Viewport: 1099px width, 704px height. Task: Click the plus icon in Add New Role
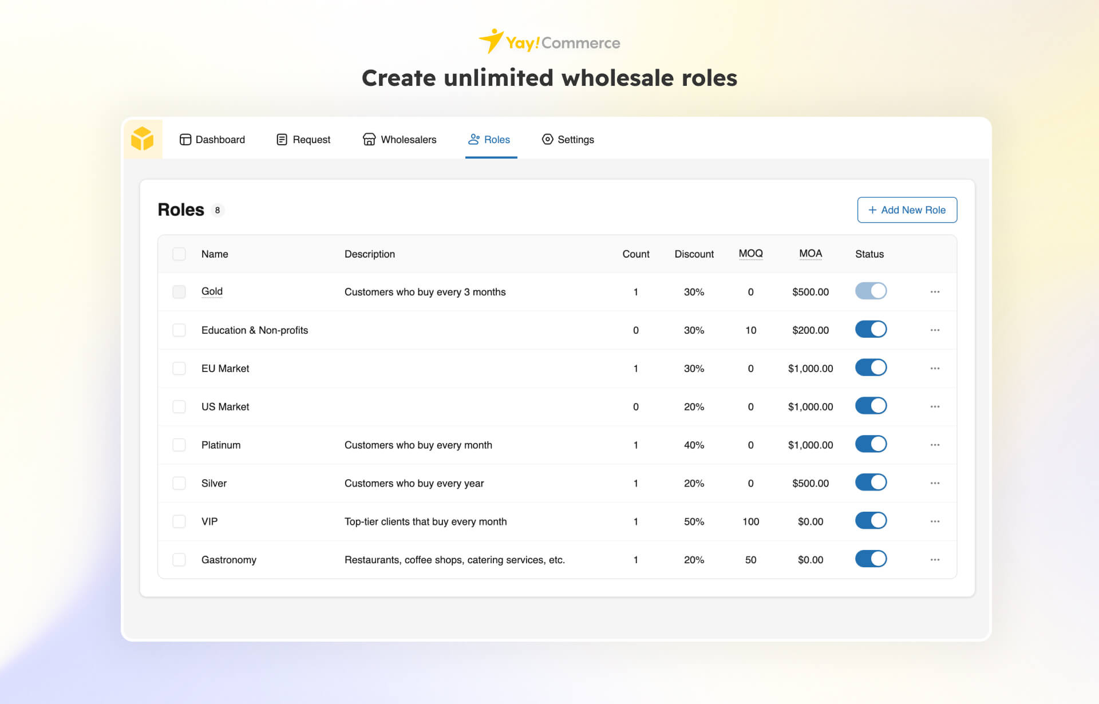[872, 210]
